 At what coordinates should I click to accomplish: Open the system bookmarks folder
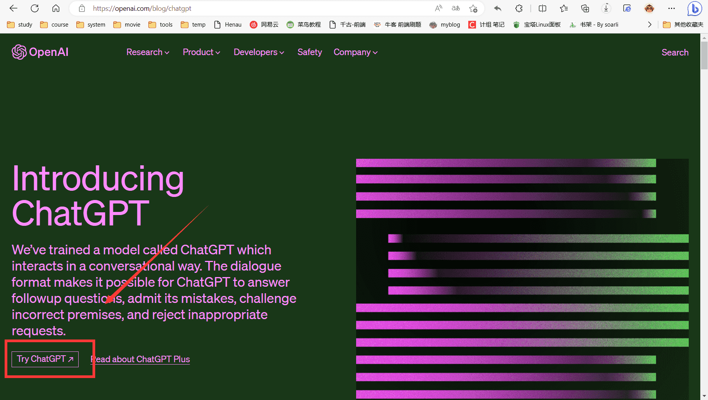coord(91,25)
